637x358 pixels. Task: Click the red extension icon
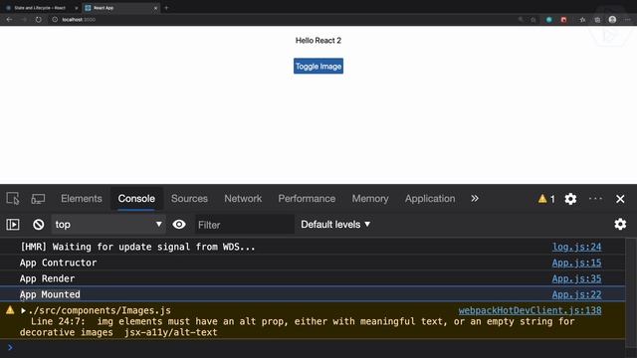(564, 20)
